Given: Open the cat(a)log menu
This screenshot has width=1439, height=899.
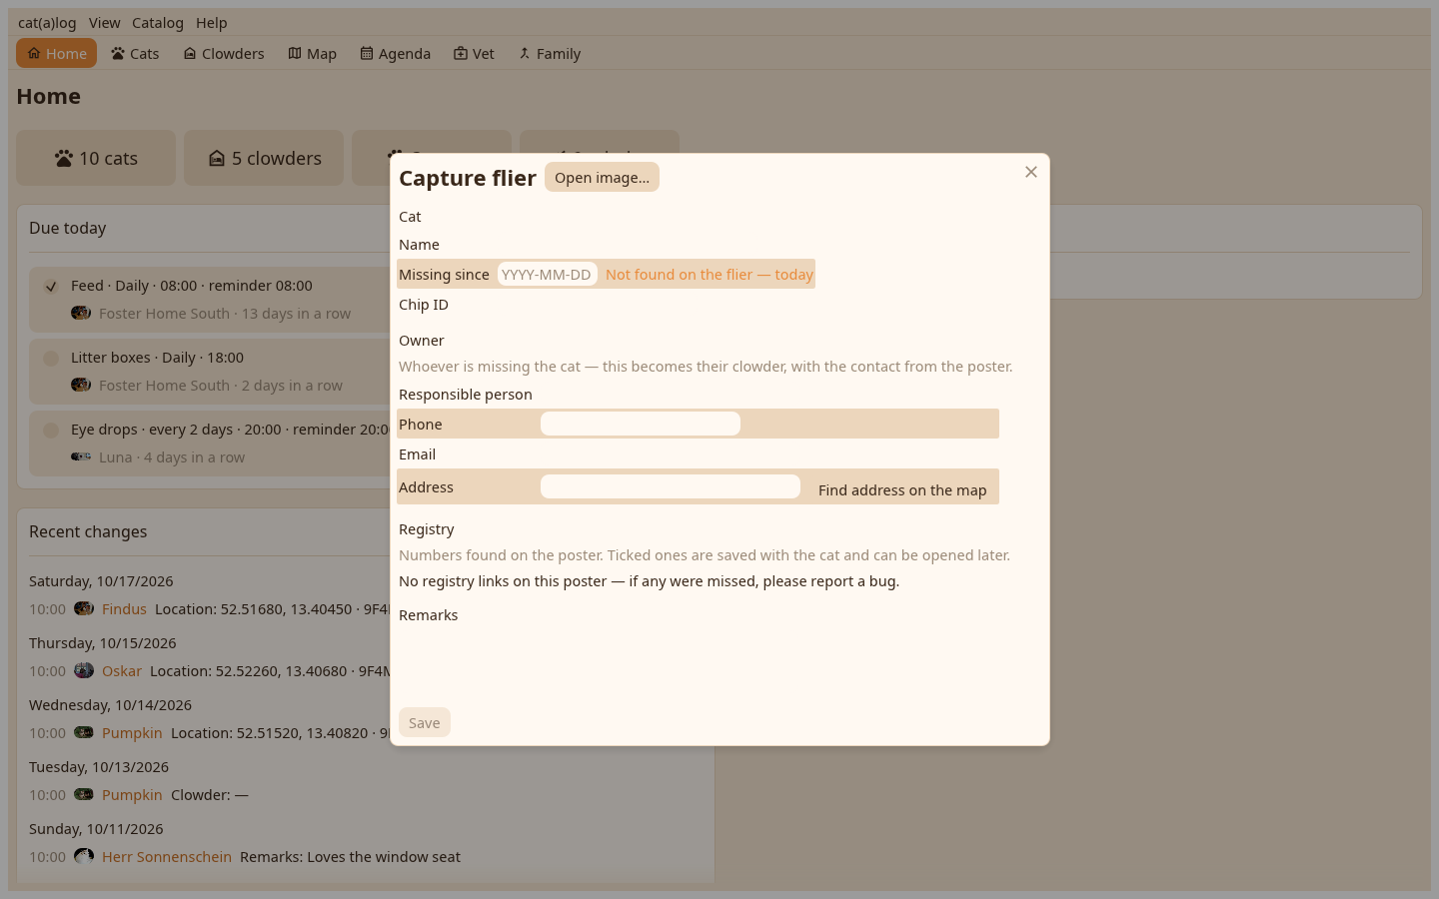Looking at the screenshot, I should pyautogui.click(x=47, y=22).
